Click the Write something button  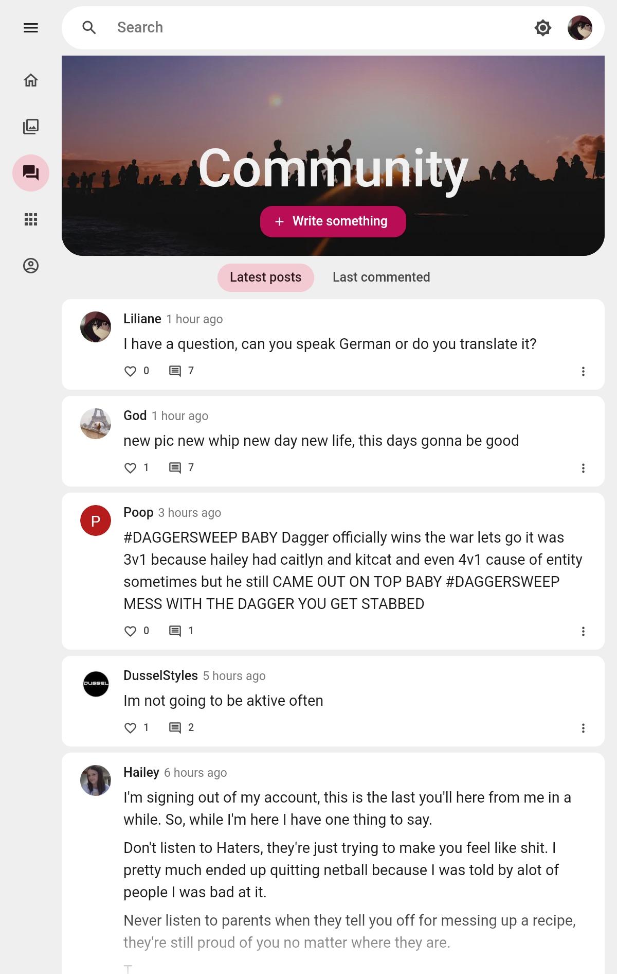(333, 221)
